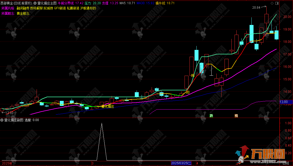
Task: Expand the 量化擒庄主图 indicator dropdown arrow
Action: pyautogui.click(x=35, y=3)
